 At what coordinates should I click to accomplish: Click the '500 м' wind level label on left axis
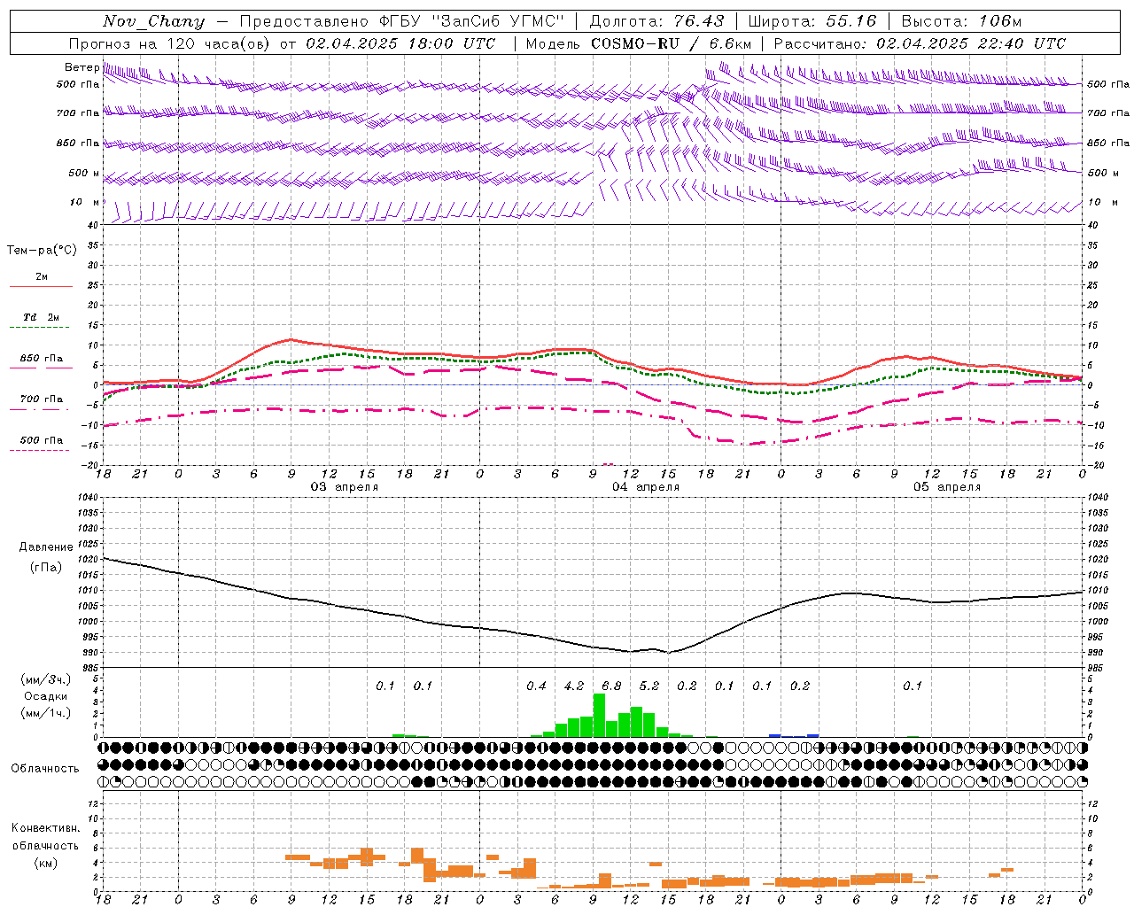point(84,173)
